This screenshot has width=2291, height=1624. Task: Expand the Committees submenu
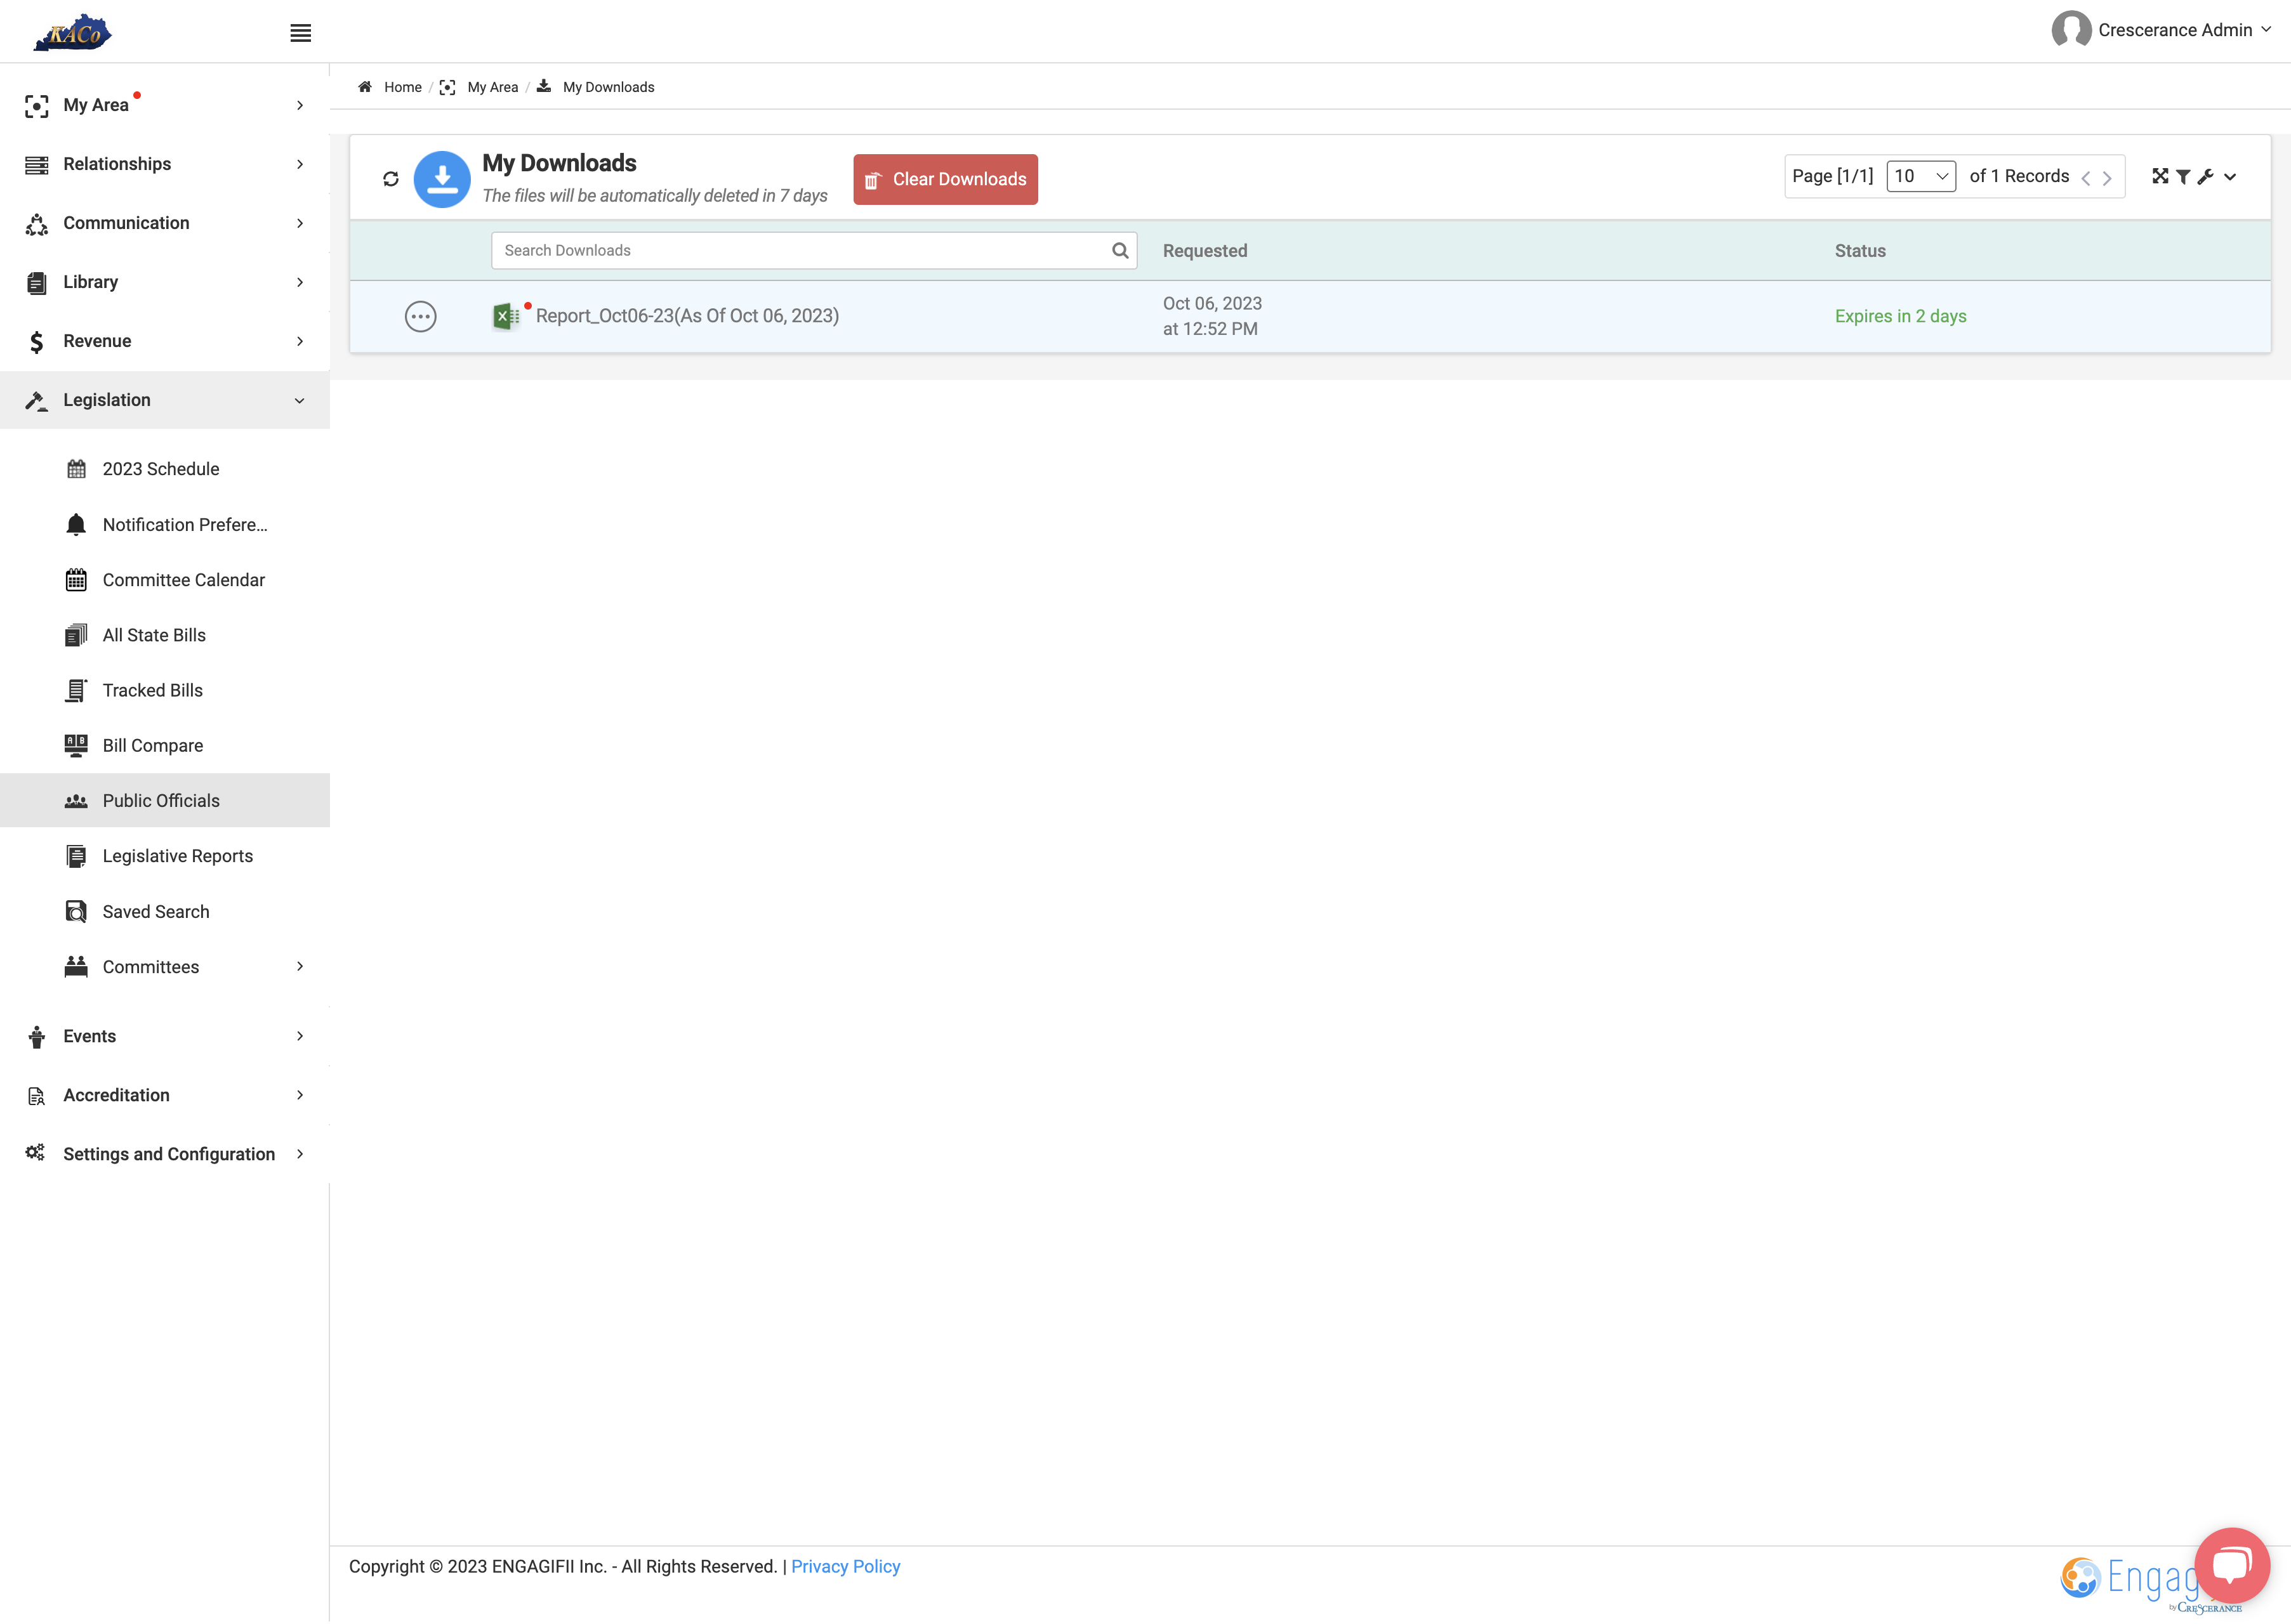[165, 966]
